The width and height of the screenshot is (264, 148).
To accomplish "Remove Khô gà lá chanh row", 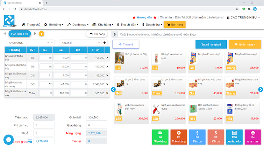I will tap(107, 67).
